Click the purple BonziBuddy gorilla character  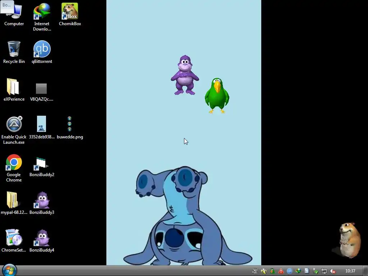(x=185, y=75)
